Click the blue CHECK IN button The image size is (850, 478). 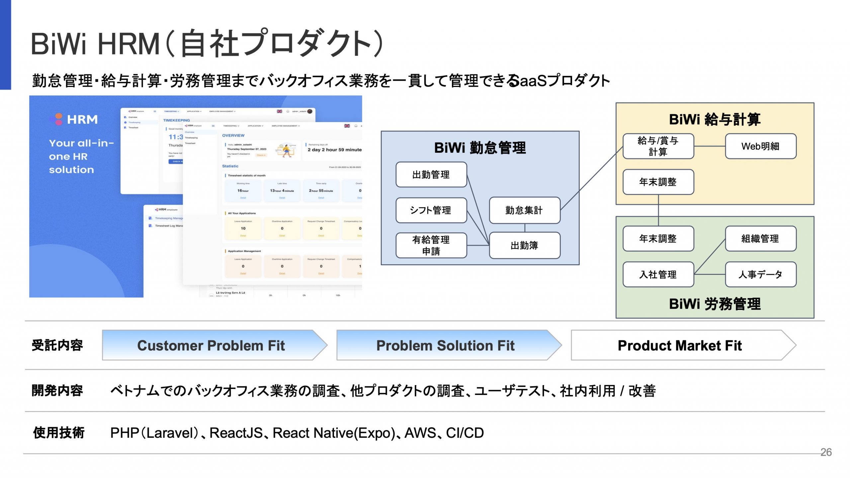176,162
